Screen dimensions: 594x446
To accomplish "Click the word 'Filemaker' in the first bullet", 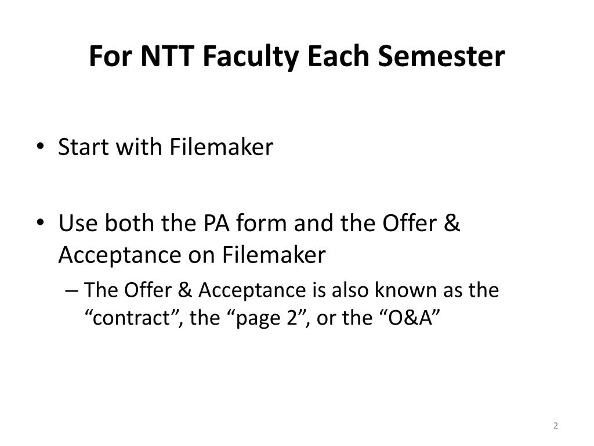I will point(221,147).
